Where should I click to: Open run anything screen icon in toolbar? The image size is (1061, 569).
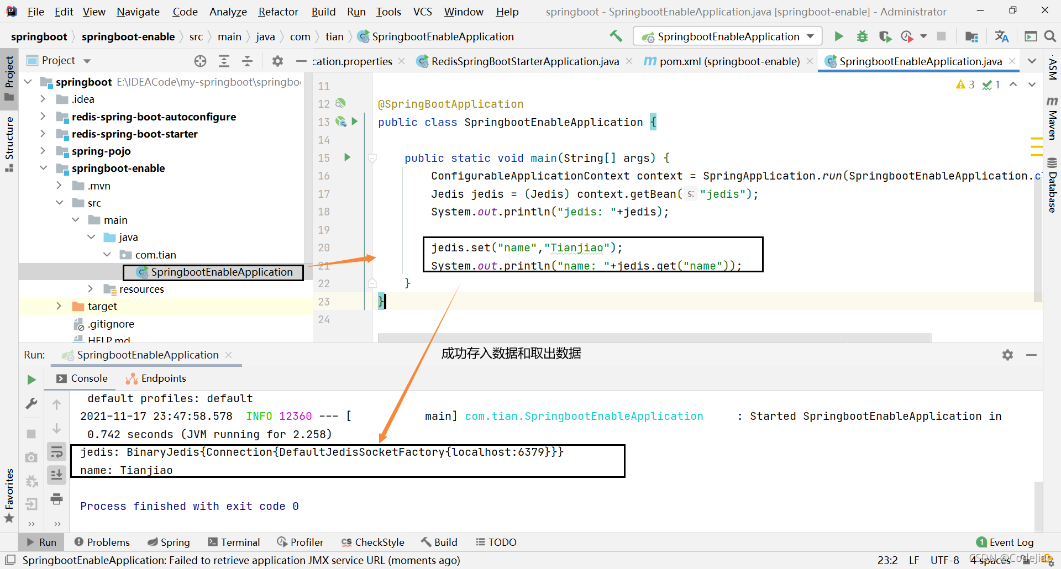(1031, 36)
